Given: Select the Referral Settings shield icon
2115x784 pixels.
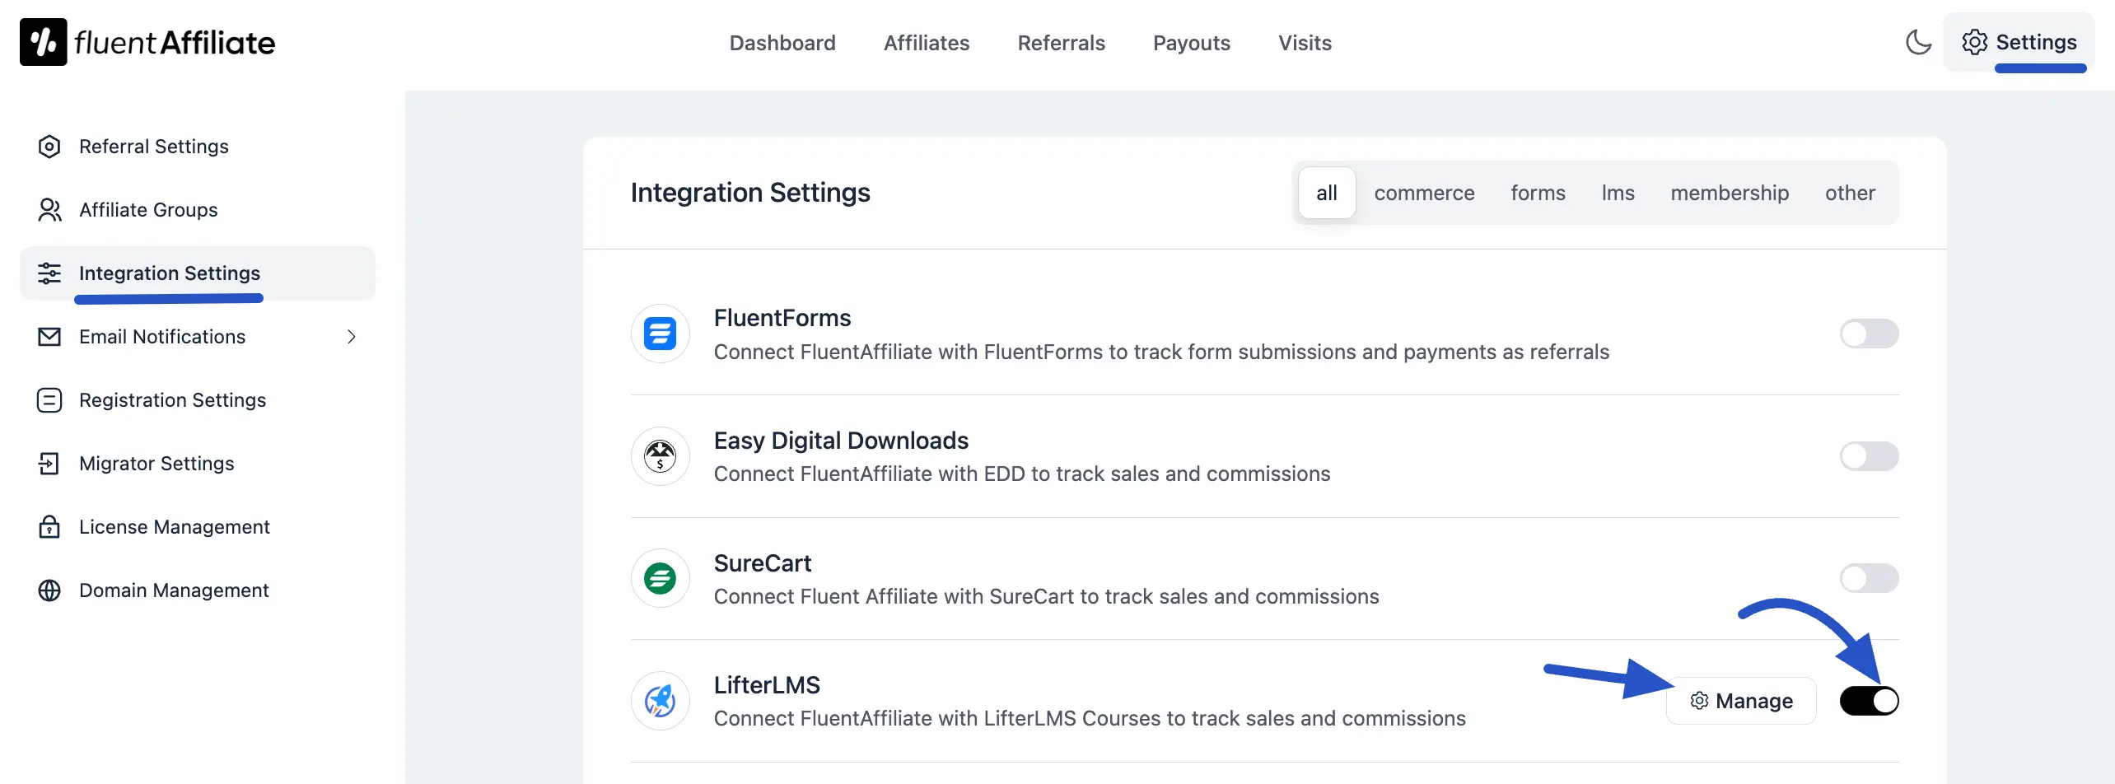Looking at the screenshot, I should click(49, 146).
